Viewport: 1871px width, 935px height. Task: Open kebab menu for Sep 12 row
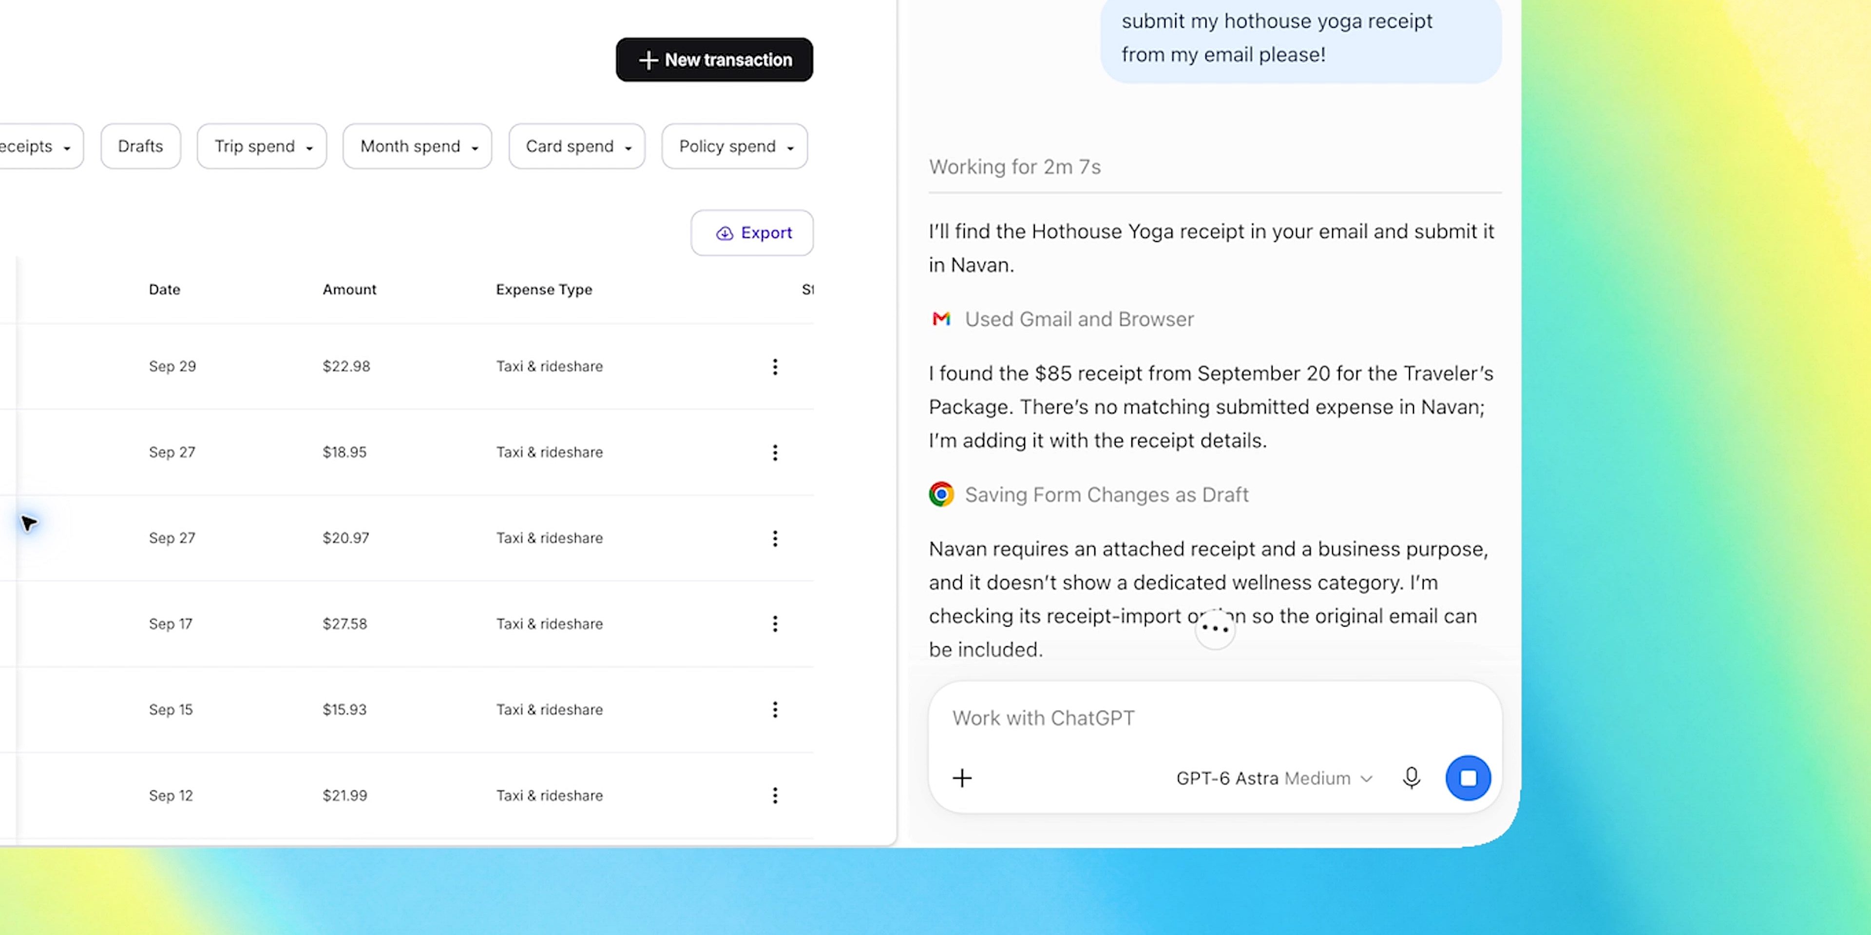click(775, 795)
